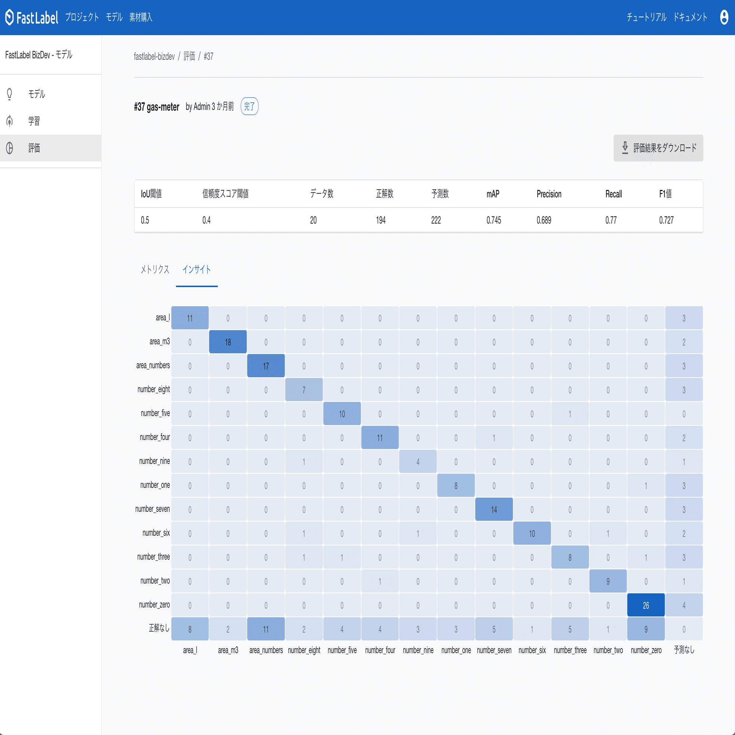The image size is (735, 735).
Task: Click FastLabel BizDev - モデル sidebar title
Action: click(x=39, y=55)
